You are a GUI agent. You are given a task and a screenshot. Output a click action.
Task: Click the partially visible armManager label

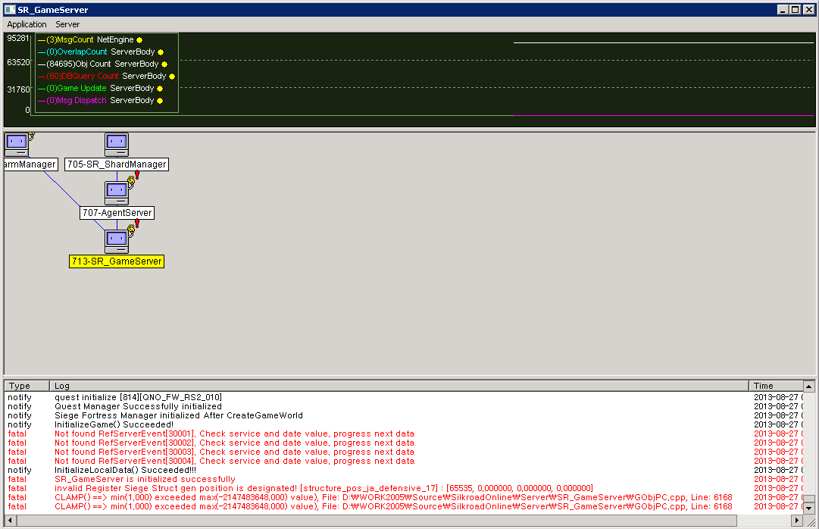[30, 164]
